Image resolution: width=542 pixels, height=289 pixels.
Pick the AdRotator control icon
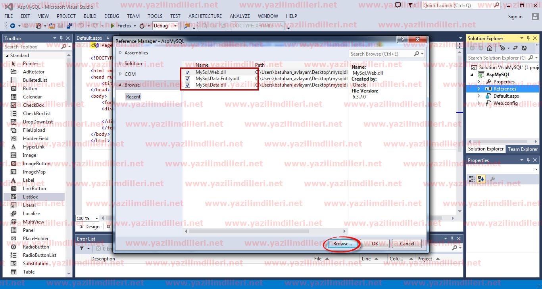click(x=14, y=72)
